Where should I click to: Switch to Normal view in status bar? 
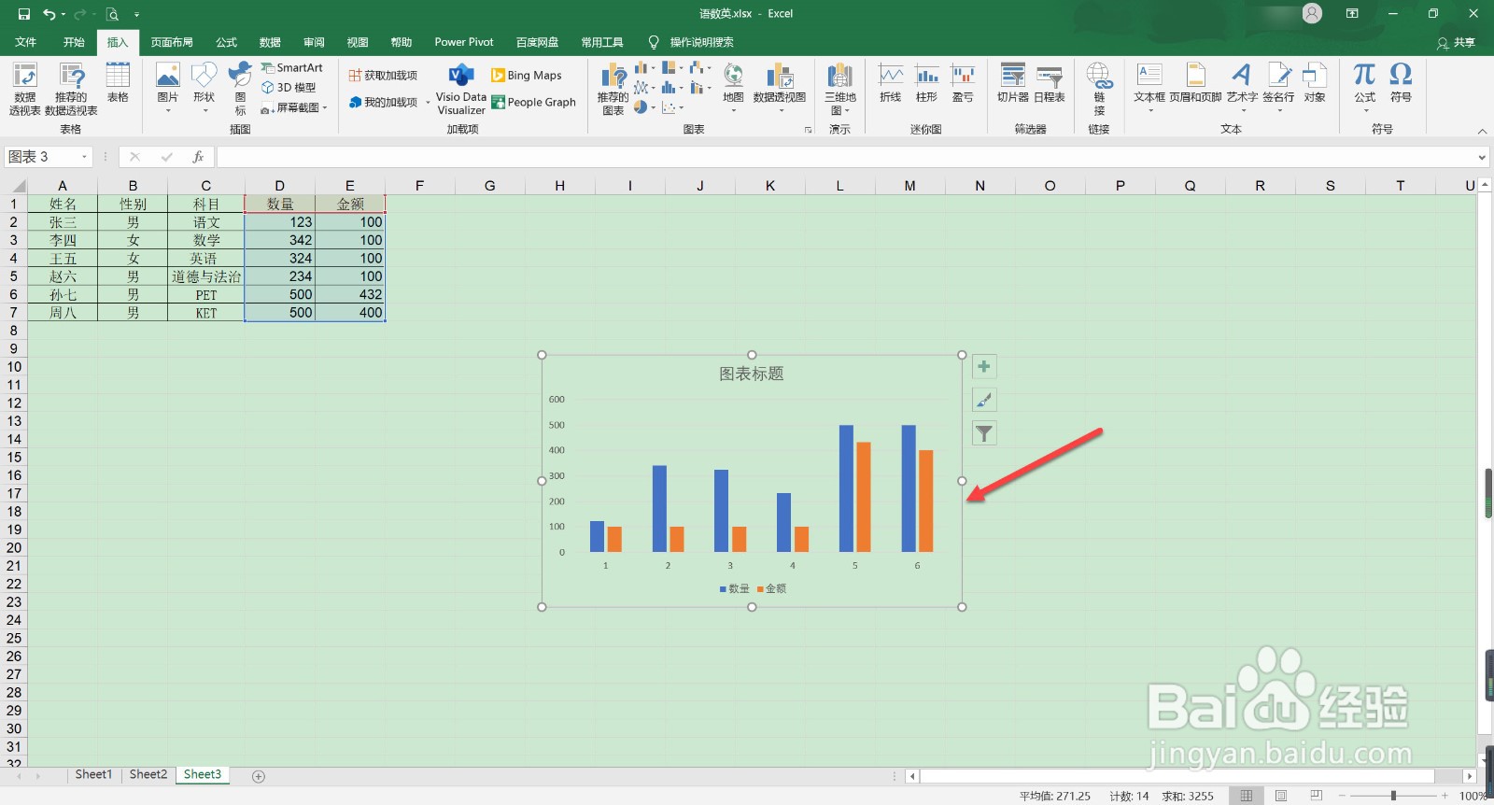coord(1247,796)
